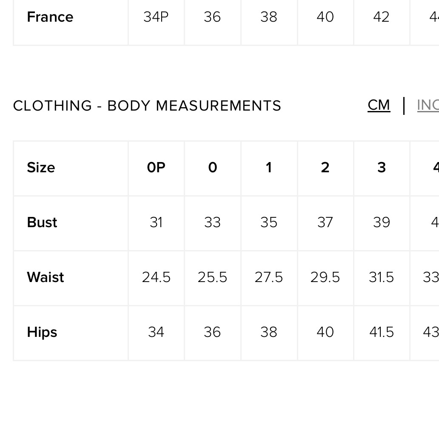
Task: Select the 0P size column header
Action: coord(156,168)
